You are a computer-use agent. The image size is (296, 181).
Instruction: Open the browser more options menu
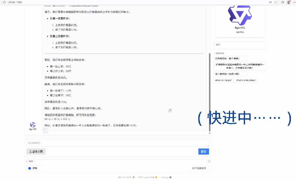pos(293,2)
